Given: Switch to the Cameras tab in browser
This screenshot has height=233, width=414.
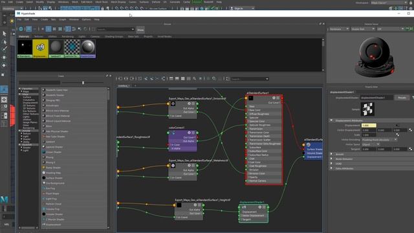Looking at the screenshot, I should click(95, 36).
